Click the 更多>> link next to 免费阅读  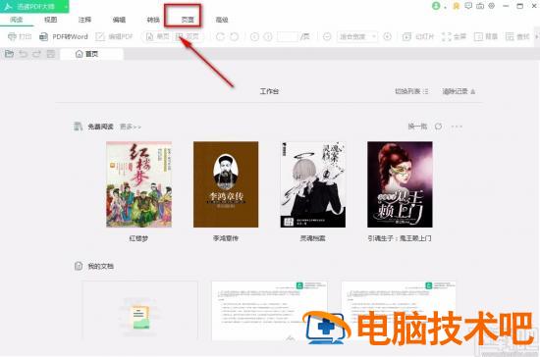(x=131, y=127)
